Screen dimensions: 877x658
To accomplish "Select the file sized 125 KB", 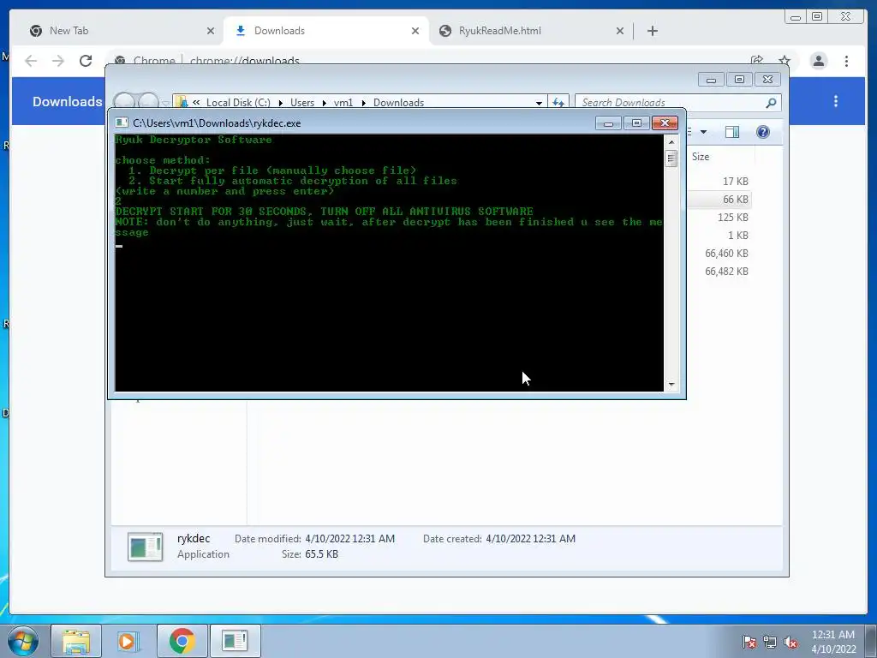I will coord(733,217).
